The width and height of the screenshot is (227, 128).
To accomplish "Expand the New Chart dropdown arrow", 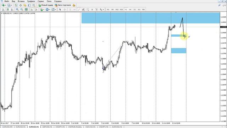I will tap(6, 5).
